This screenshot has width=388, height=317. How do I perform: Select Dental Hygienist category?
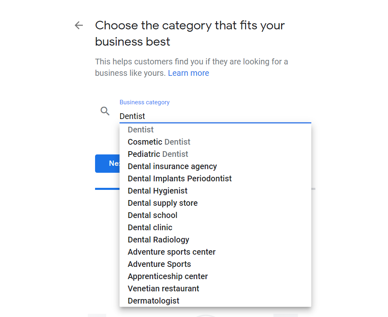[215, 191]
